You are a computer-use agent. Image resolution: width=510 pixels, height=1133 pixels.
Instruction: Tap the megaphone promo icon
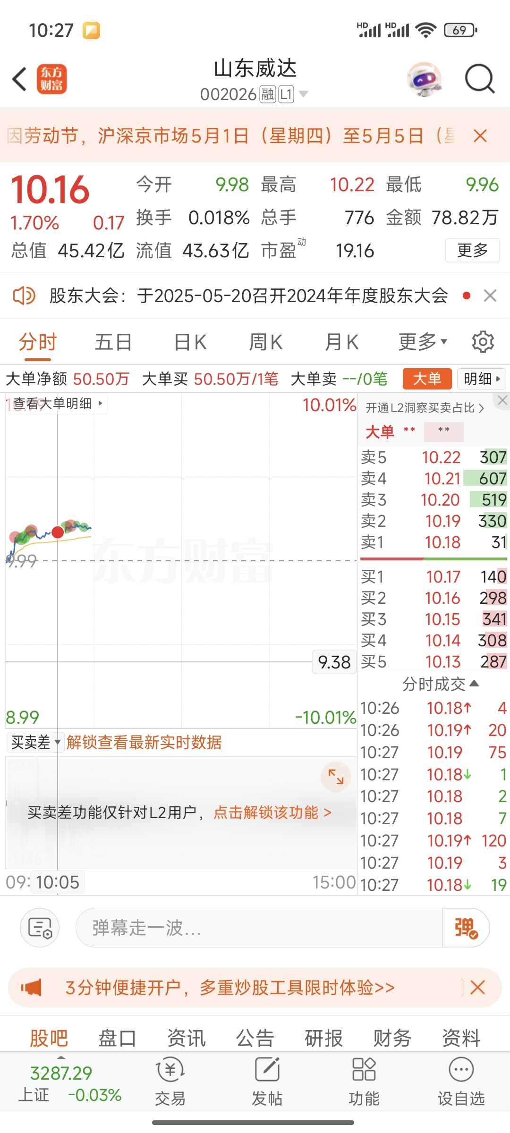pos(31,988)
